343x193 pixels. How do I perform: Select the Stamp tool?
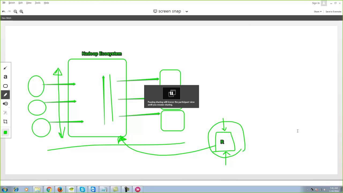click(x=5, y=104)
